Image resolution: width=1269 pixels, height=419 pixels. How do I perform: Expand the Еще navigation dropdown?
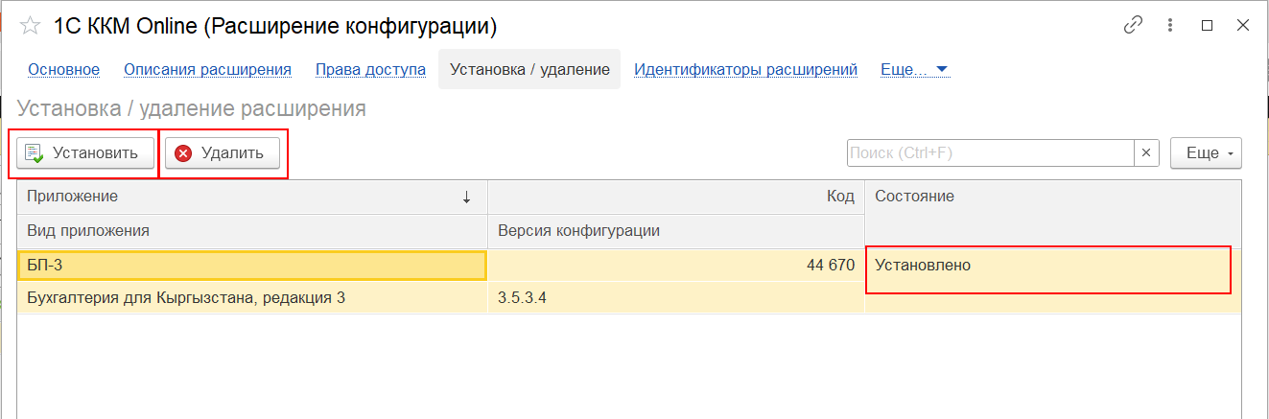915,69
